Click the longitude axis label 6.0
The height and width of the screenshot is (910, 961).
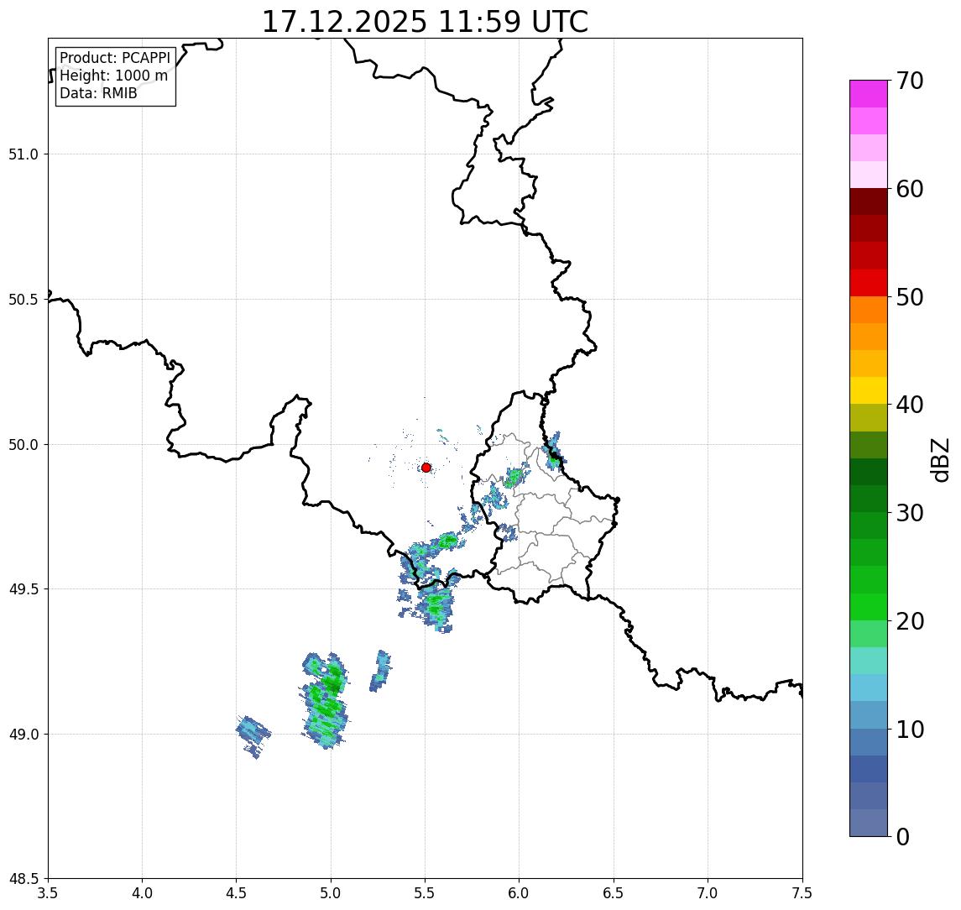(520, 893)
